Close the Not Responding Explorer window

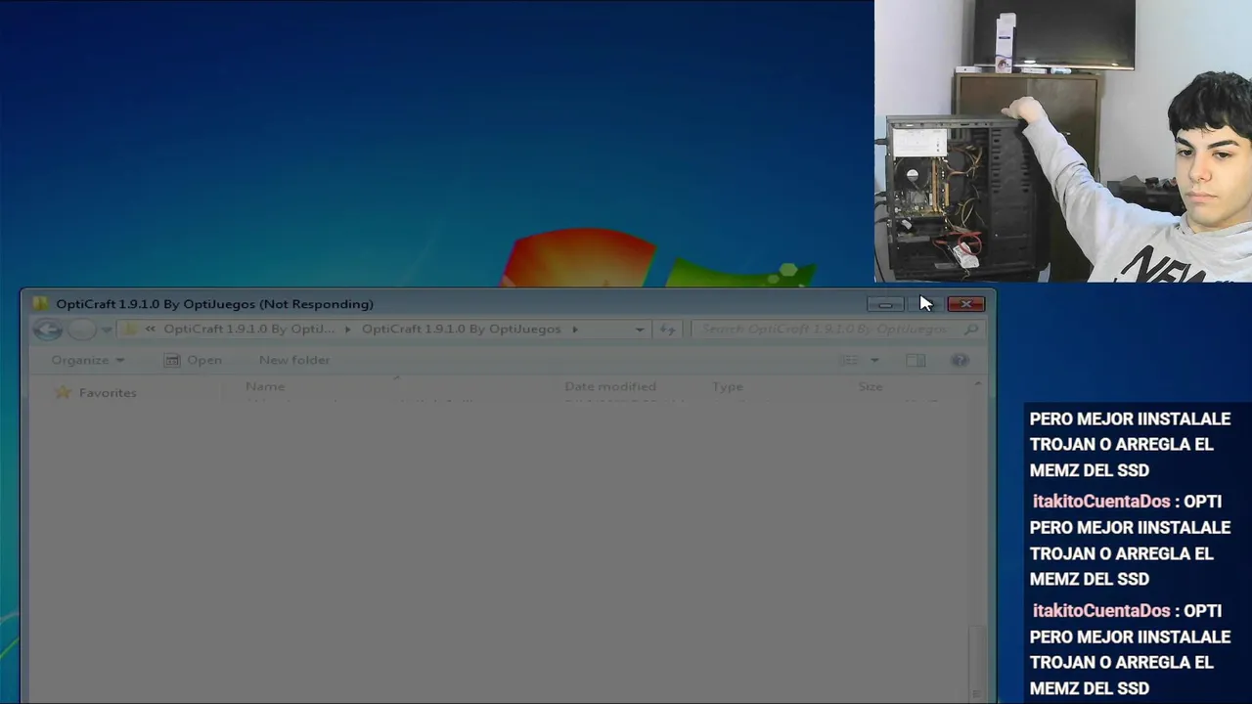tap(966, 304)
